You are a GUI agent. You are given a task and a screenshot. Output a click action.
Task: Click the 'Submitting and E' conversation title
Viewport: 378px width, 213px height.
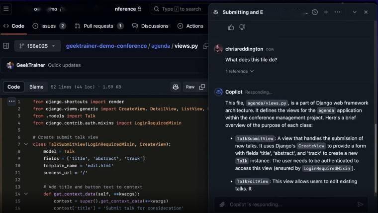pos(243,12)
